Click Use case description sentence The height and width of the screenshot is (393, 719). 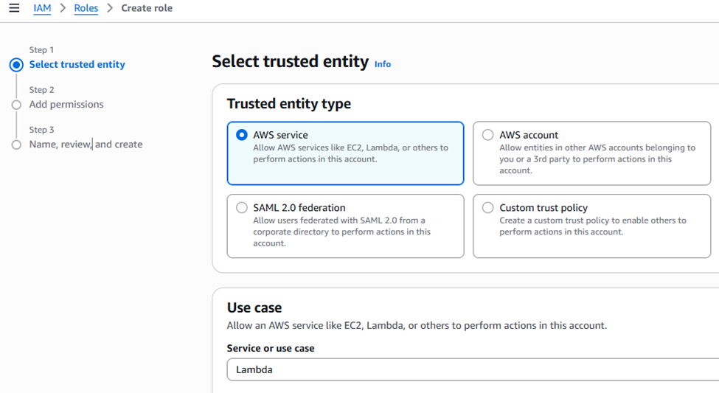[417, 326]
